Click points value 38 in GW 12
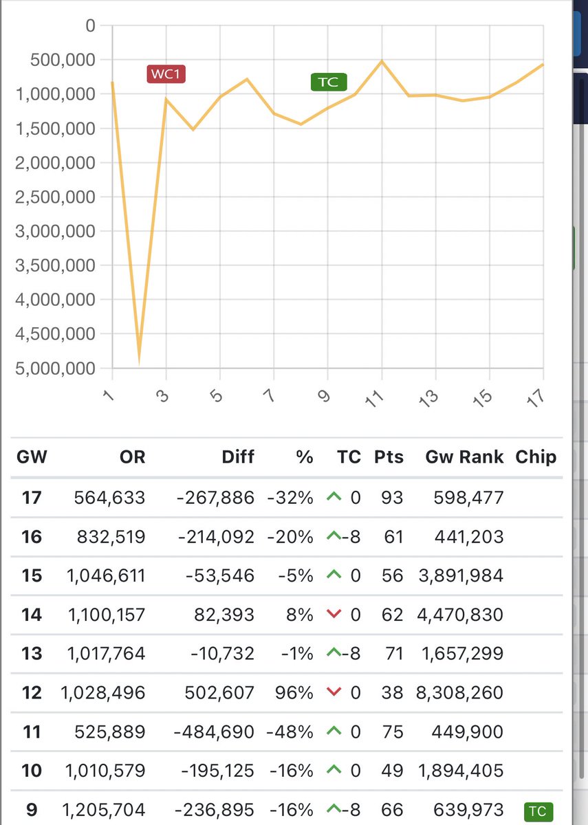 point(393,692)
